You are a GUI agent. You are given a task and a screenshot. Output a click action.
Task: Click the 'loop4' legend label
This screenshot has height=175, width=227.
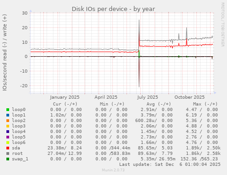(x=19, y=132)
